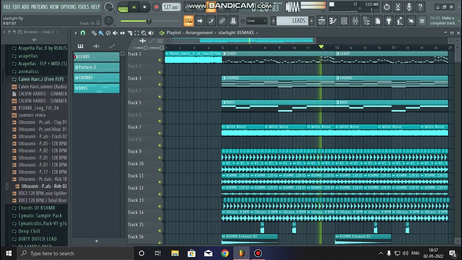Select the Zoom tool in playlist toolbar

click(x=144, y=33)
